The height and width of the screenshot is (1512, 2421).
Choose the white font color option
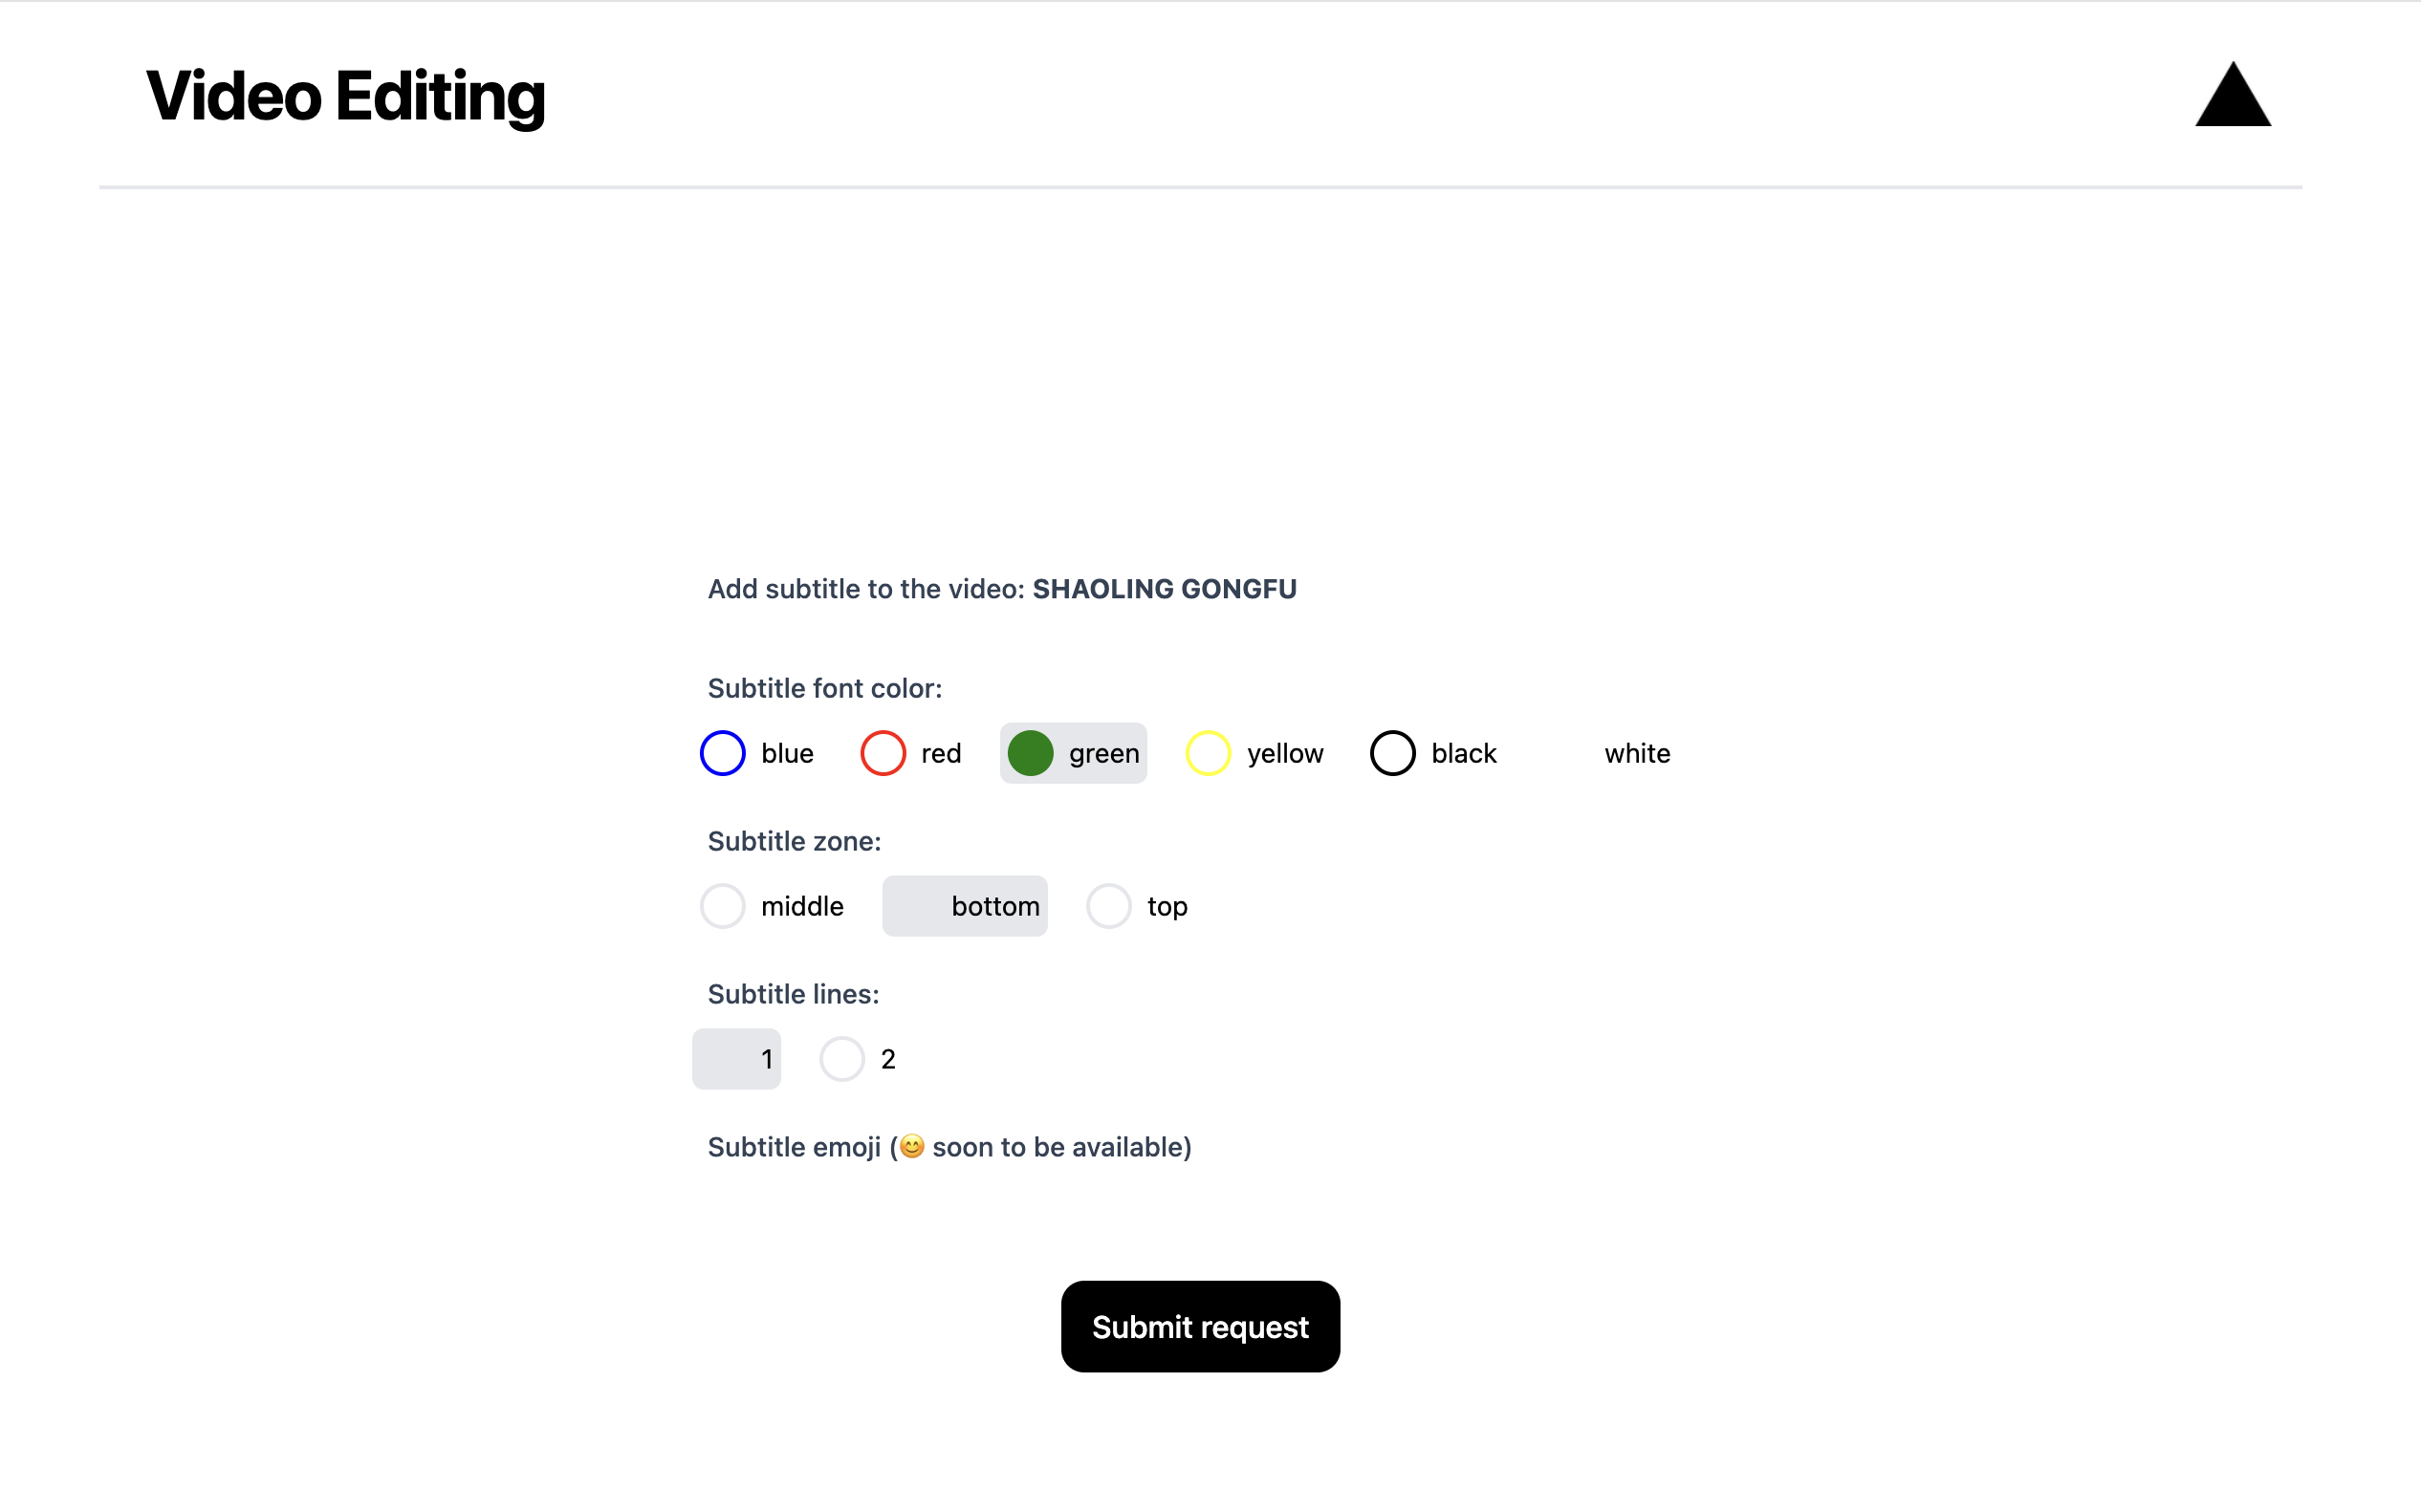tap(1606, 753)
